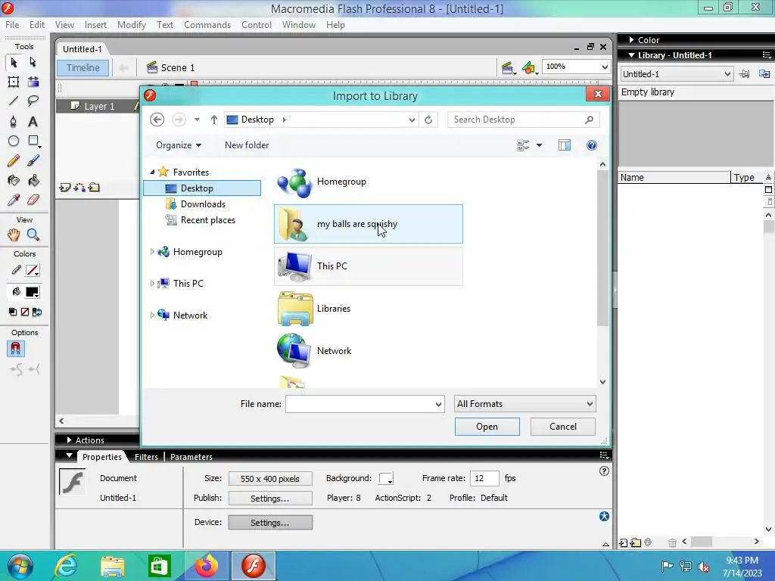Open the change view options arrow
The width and height of the screenshot is (775, 581).
[539, 145]
